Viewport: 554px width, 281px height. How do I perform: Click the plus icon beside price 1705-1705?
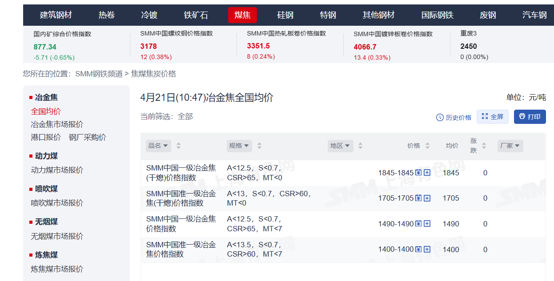tap(427, 198)
